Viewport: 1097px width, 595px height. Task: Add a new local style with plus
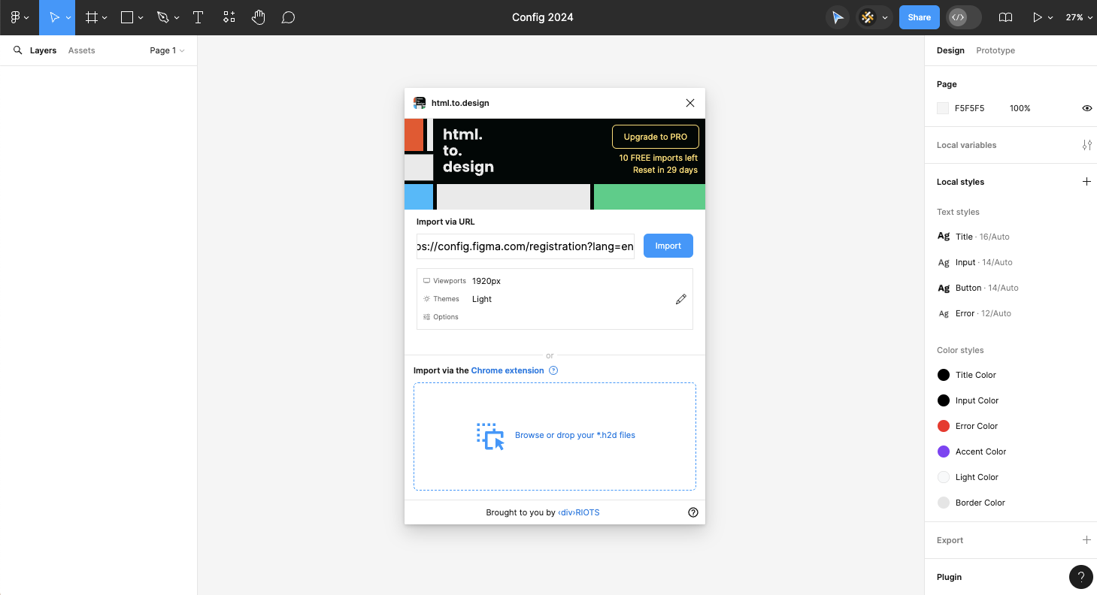[x=1086, y=182]
